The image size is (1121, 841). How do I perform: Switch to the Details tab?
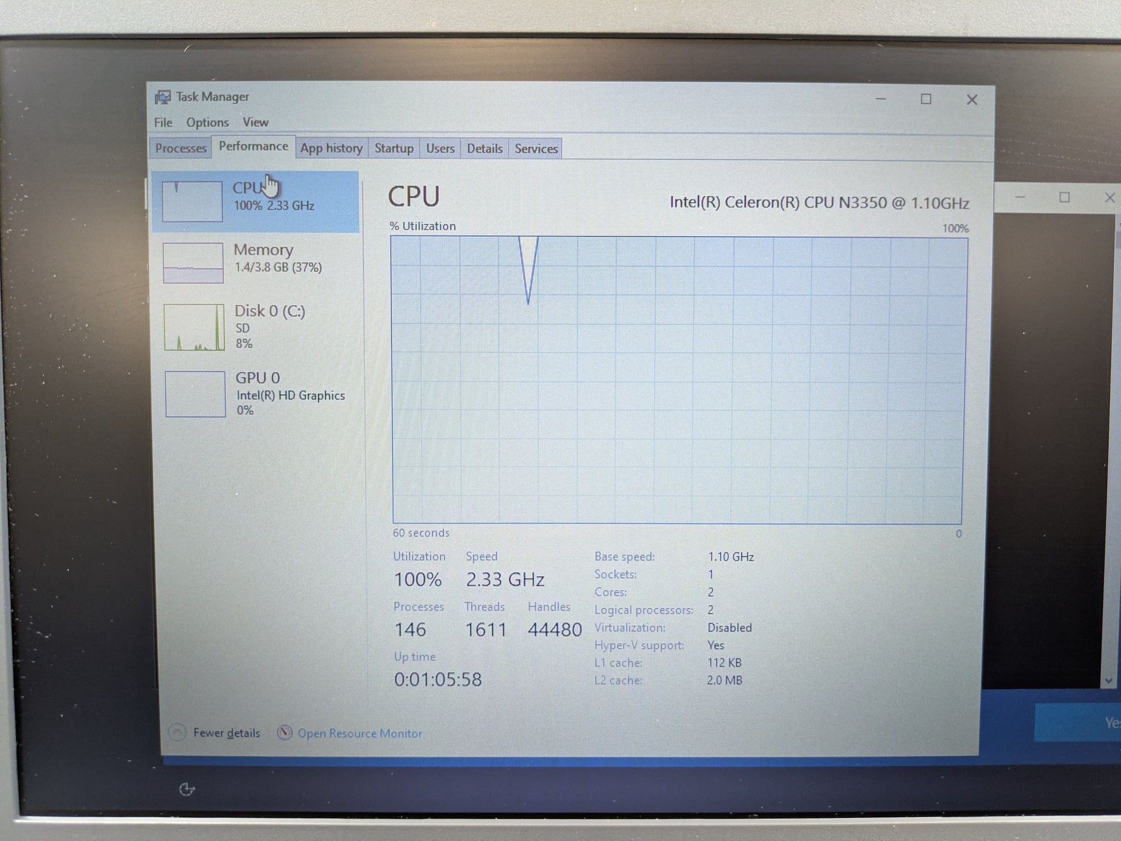click(484, 149)
